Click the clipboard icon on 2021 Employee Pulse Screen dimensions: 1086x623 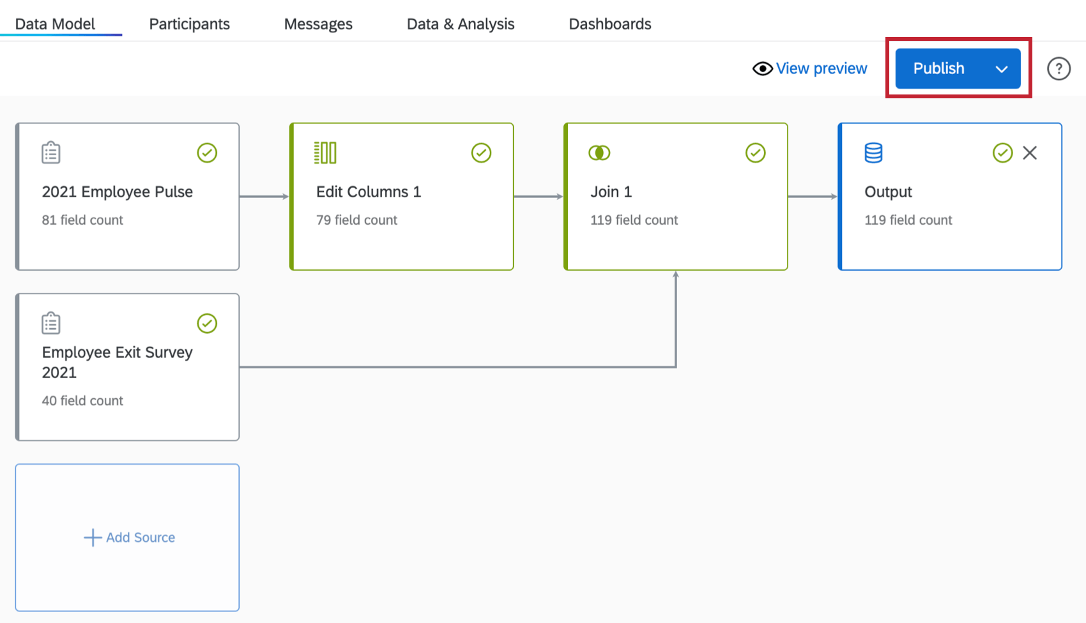[x=50, y=152]
